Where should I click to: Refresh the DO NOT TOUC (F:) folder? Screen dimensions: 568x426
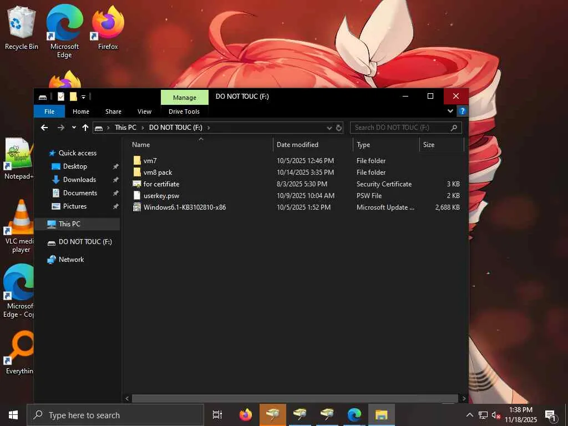[339, 128]
